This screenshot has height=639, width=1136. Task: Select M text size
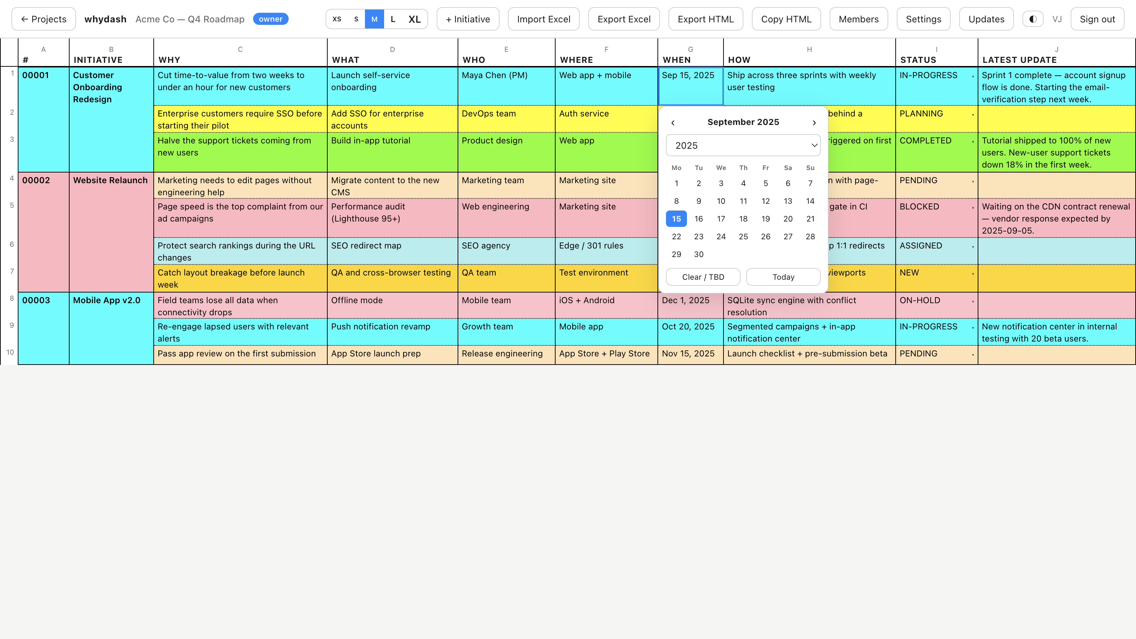tap(375, 19)
